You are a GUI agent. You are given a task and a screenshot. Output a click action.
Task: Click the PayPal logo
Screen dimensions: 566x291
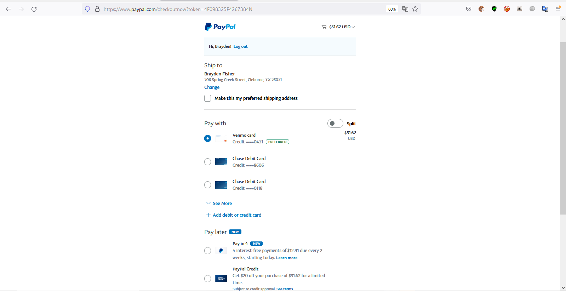(220, 27)
